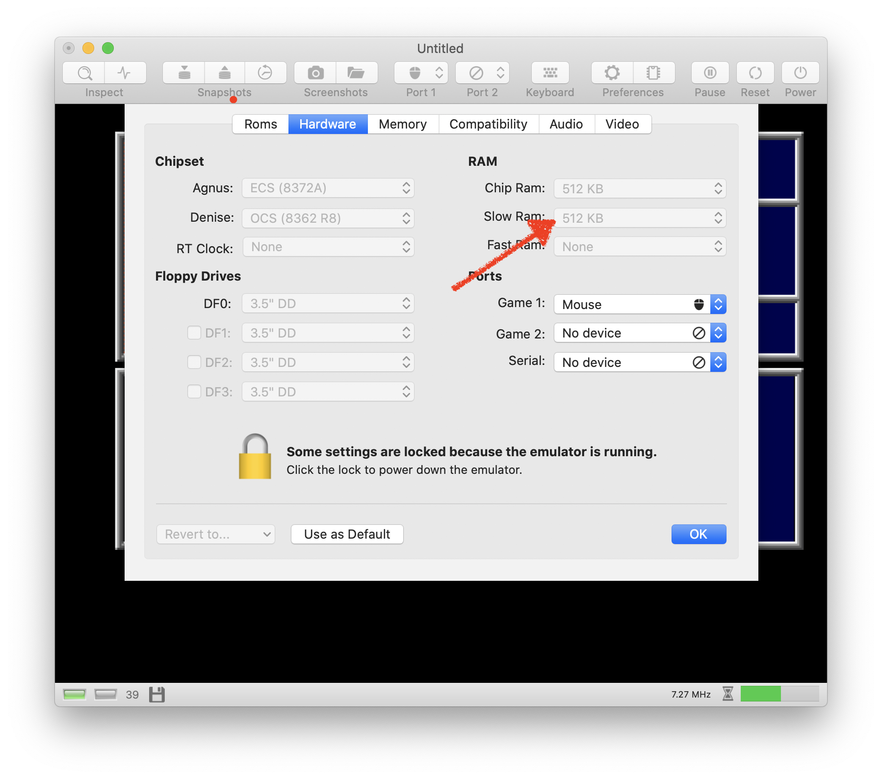Switch to the Memory tab

coord(403,124)
